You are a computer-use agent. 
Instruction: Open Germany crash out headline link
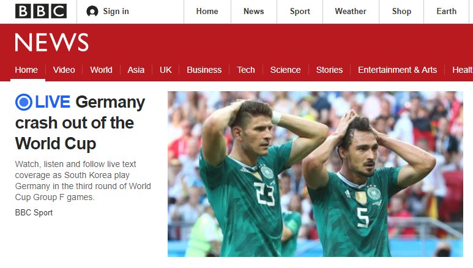80,123
